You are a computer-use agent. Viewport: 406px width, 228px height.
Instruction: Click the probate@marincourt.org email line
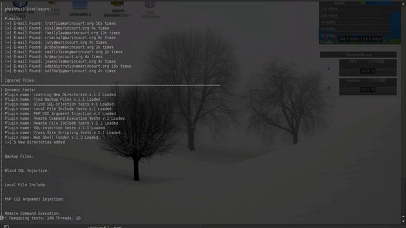point(59,47)
